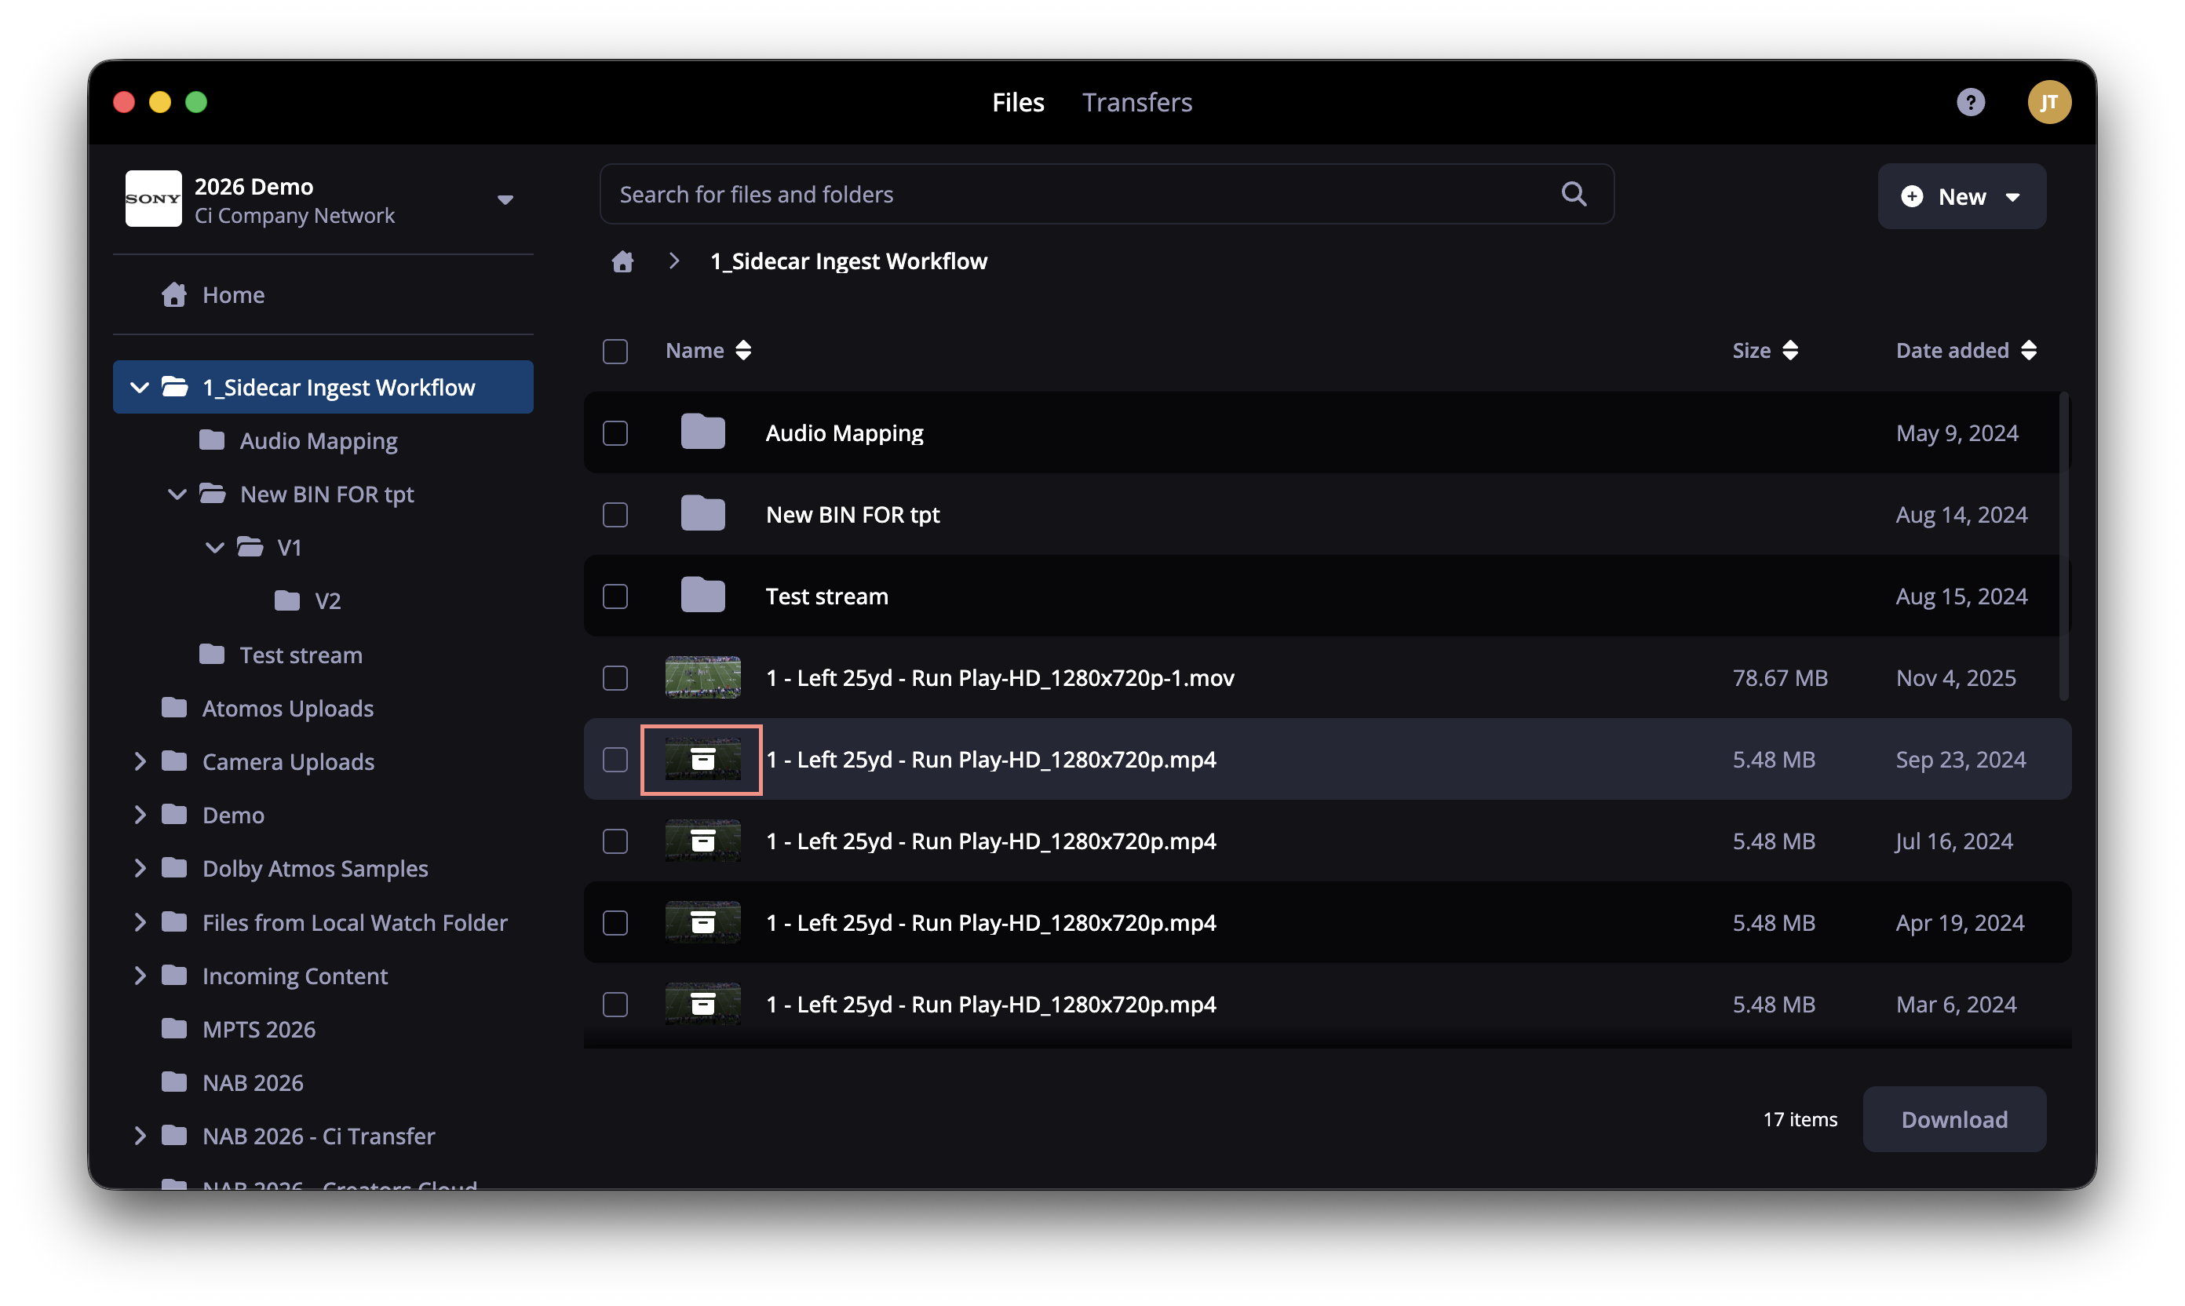Select Atomos Uploads in sidebar tree

pos(288,709)
